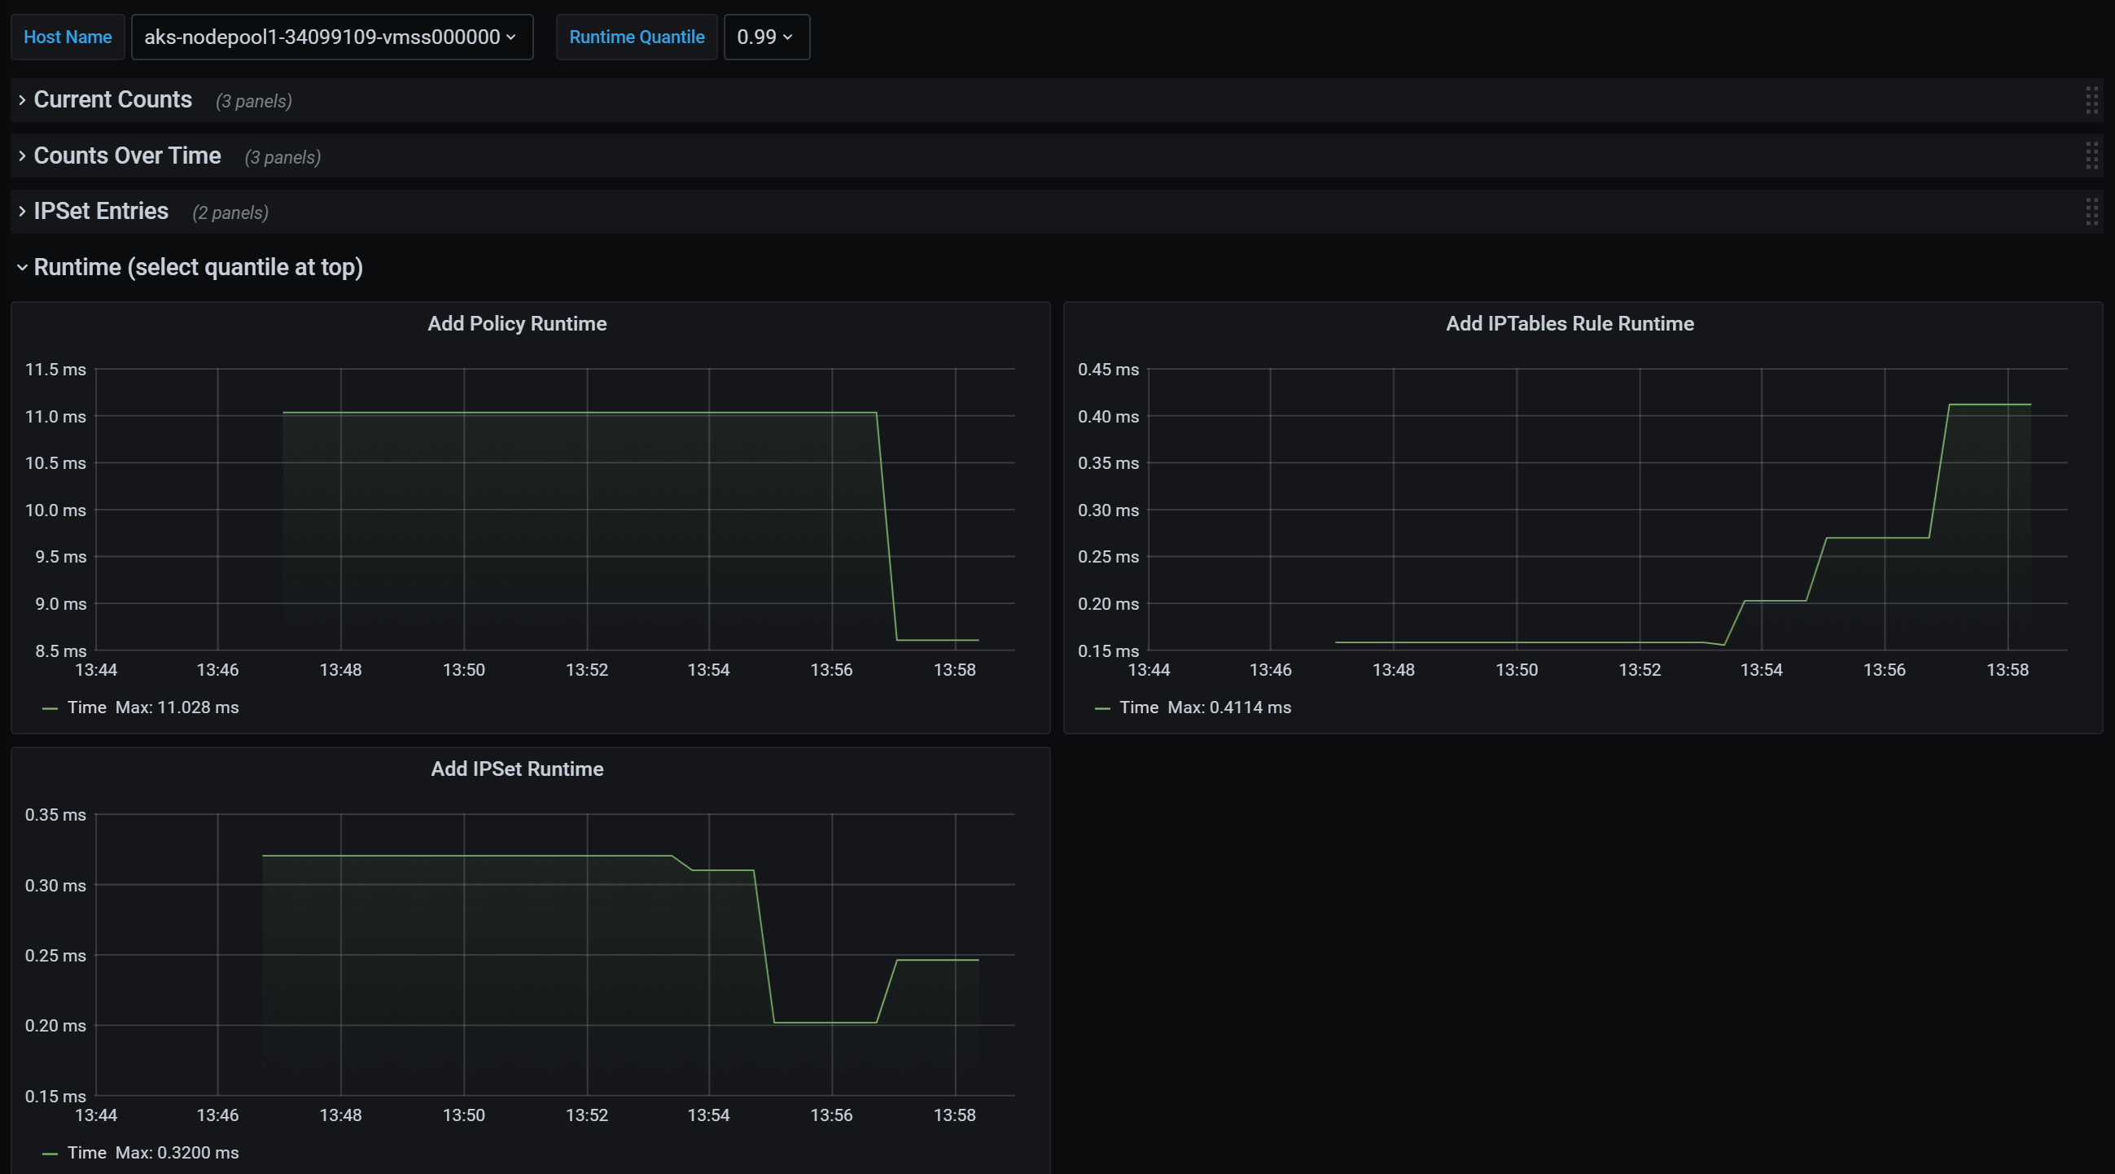Expand the IPSet Entries row
The width and height of the screenshot is (2115, 1174).
coord(101,212)
